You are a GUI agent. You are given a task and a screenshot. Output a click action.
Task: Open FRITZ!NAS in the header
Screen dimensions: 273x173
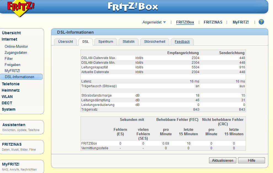213,22
